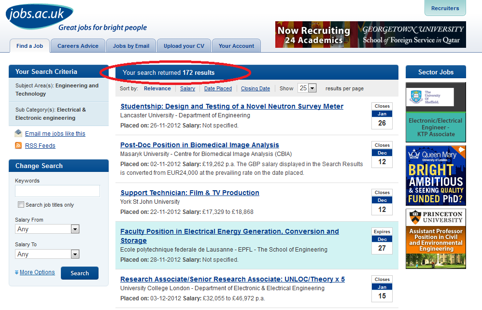This screenshot has width=482, height=310.
Task: Click in the Keywords input field
Action: pos(57,191)
